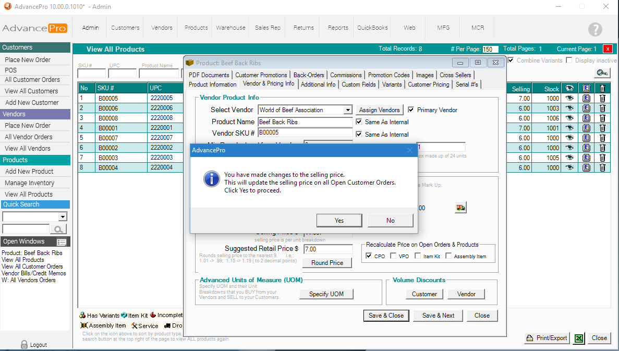
Task: Click the Print/Export button
Action: click(547, 338)
